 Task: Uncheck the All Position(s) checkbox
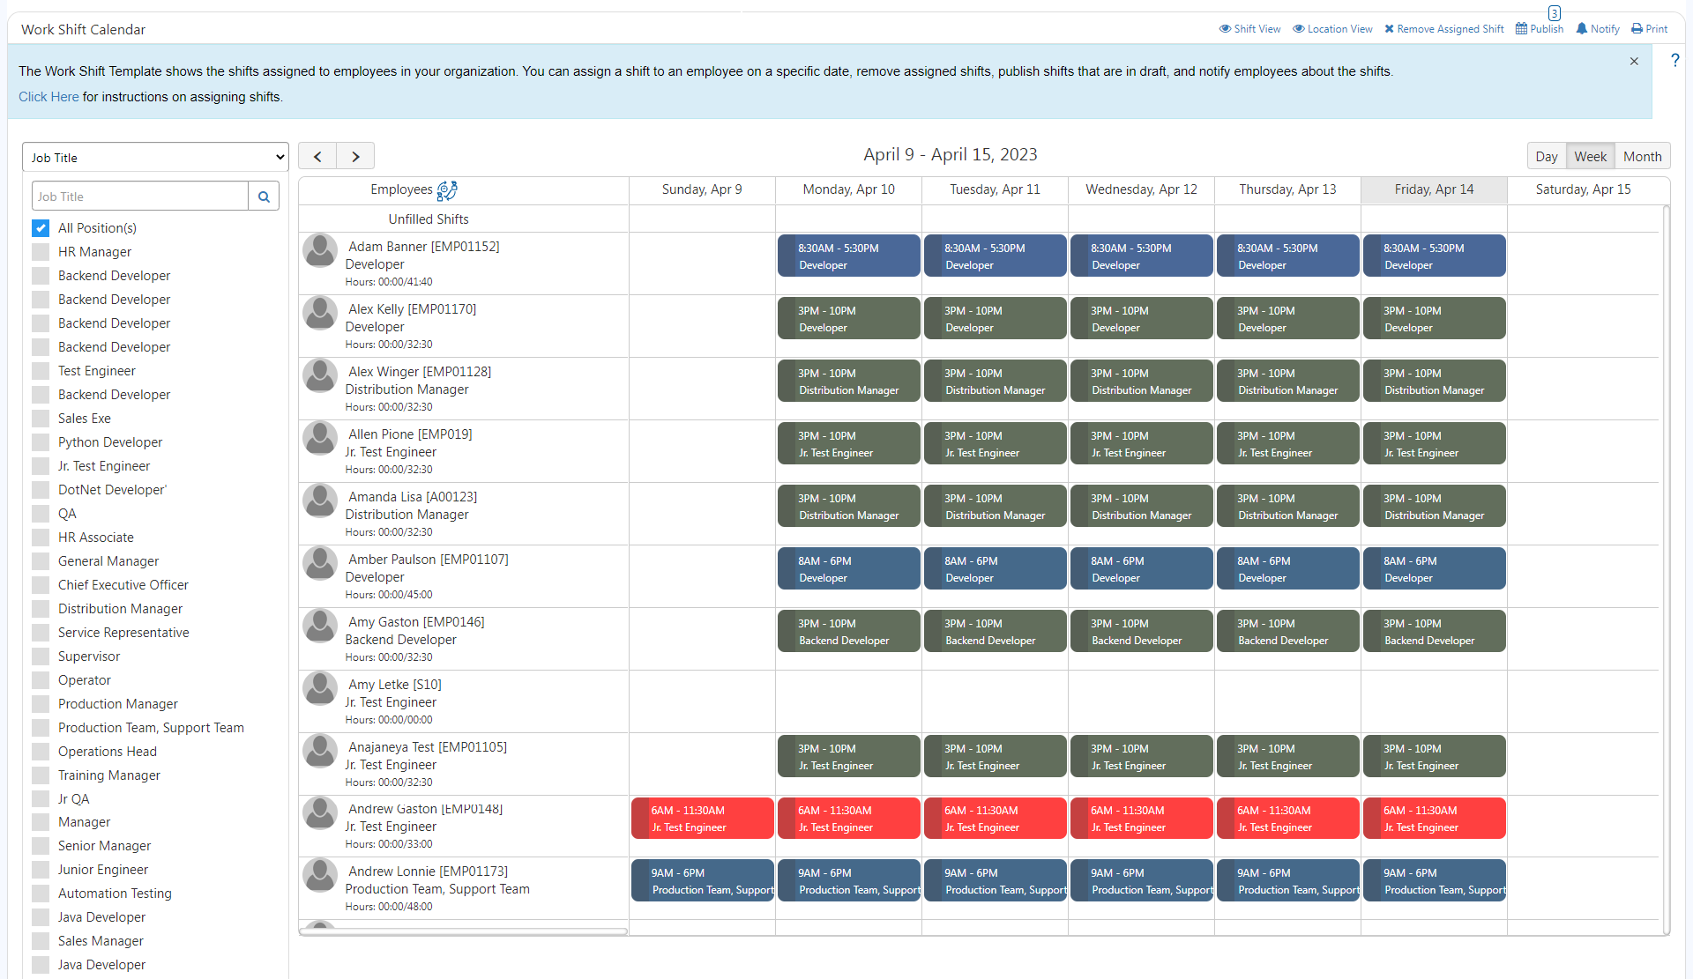[x=41, y=228]
